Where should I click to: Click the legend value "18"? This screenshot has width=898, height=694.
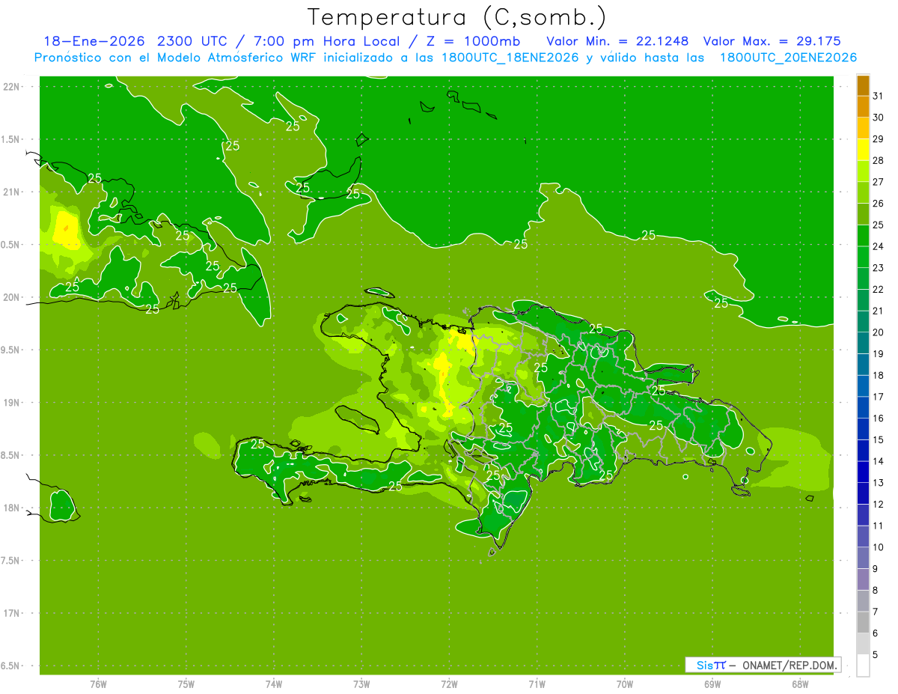pos(879,375)
